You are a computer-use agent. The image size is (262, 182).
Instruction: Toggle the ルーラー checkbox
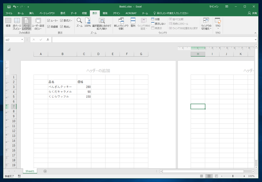[x=49, y=21]
